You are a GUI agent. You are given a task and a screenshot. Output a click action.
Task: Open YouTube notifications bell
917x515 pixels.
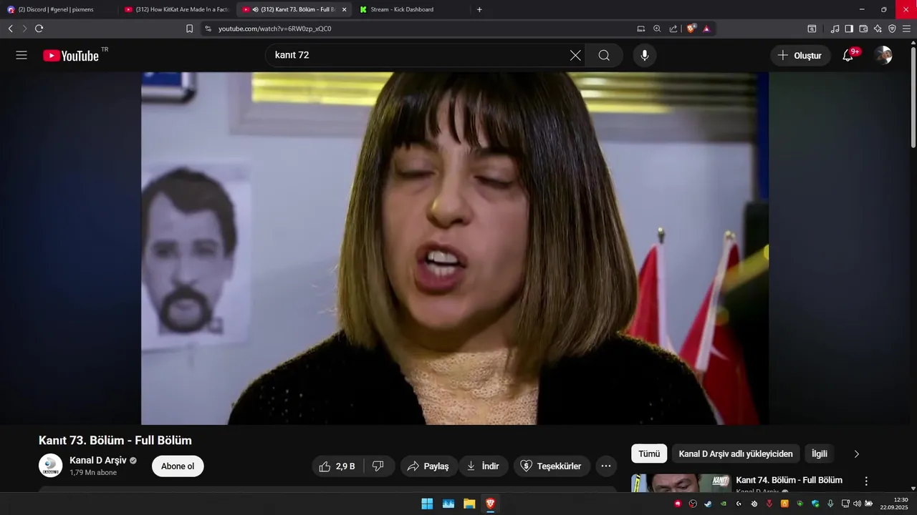[x=848, y=55]
